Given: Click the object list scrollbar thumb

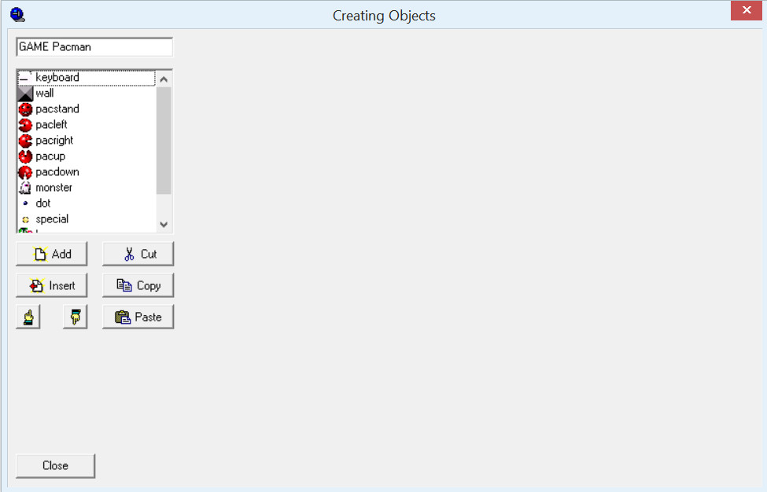Looking at the screenshot, I should tap(164, 141).
